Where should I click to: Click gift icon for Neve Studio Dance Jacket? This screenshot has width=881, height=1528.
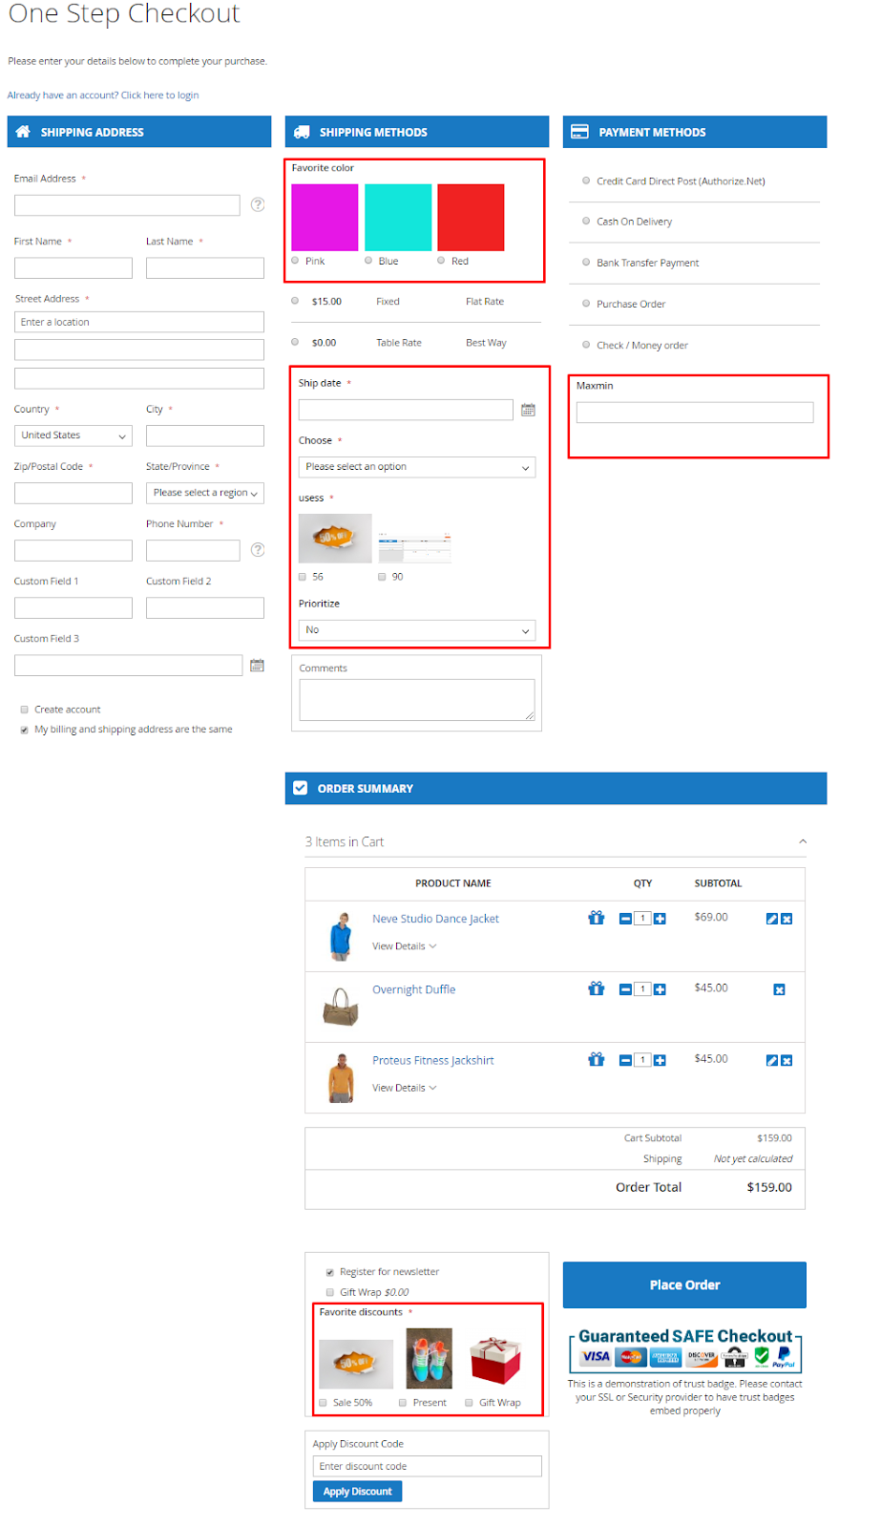[x=597, y=918]
